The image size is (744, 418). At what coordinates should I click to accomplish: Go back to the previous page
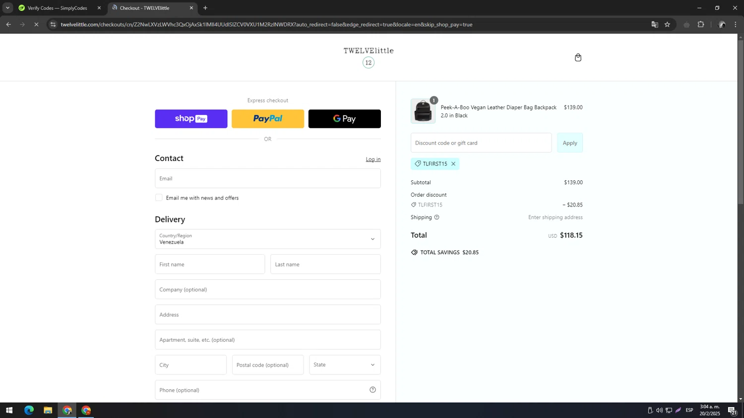click(8, 24)
